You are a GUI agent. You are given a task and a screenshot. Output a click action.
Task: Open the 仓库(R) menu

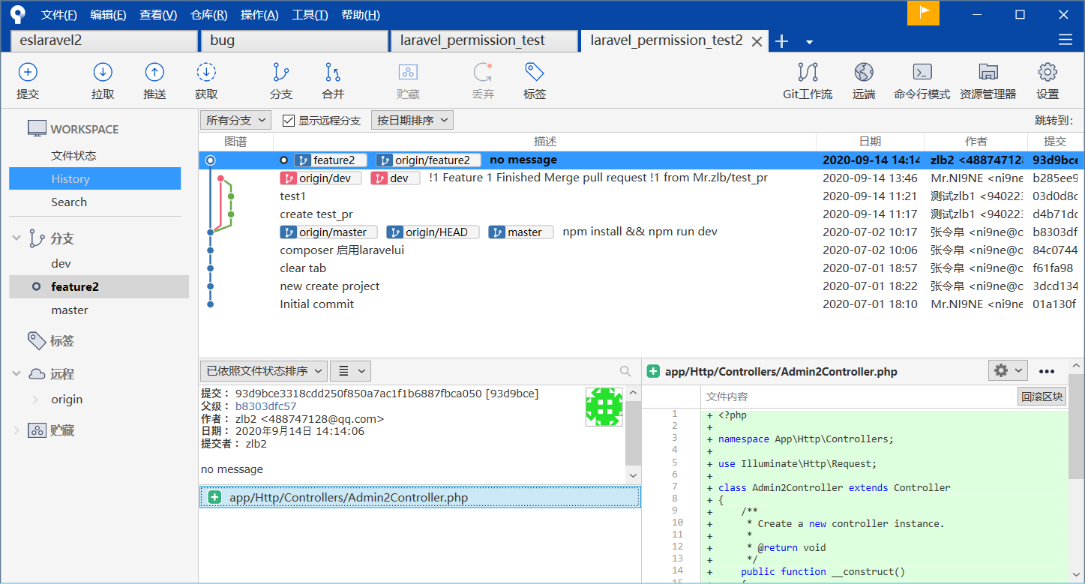coord(208,15)
